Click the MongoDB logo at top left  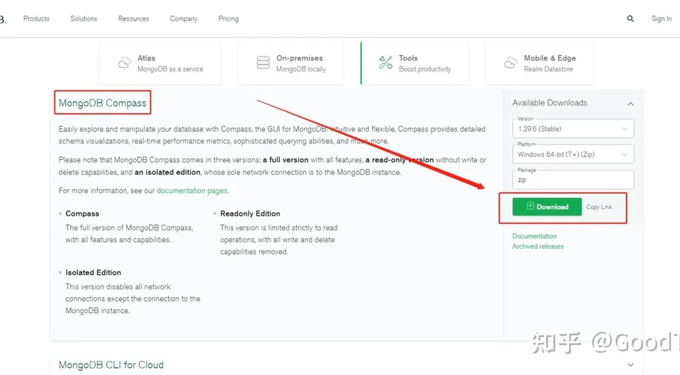pos(3,19)
